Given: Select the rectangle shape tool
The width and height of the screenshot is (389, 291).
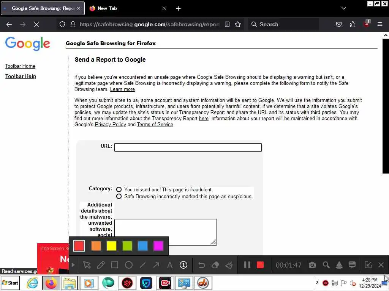Looking at the screenshot, I should (x=115, y=265).
